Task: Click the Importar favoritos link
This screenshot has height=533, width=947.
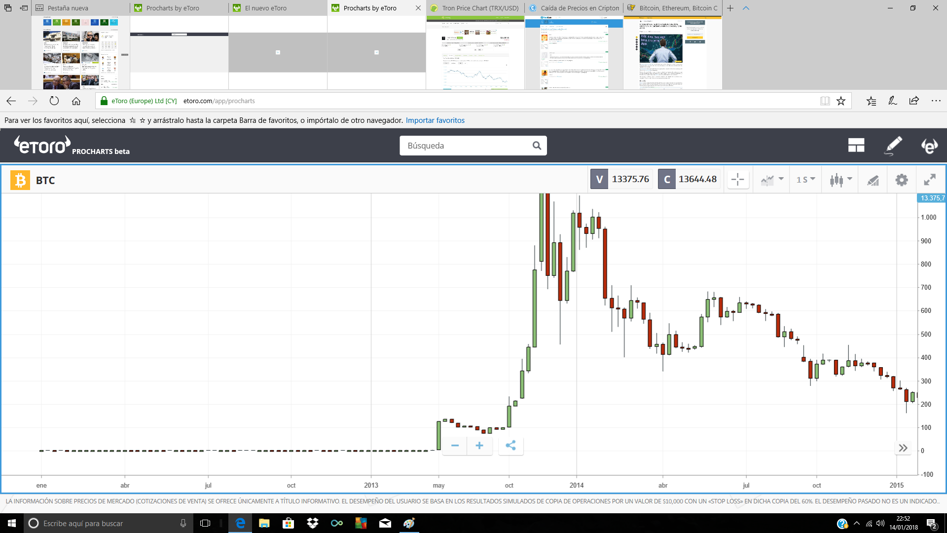Action: 435,120
